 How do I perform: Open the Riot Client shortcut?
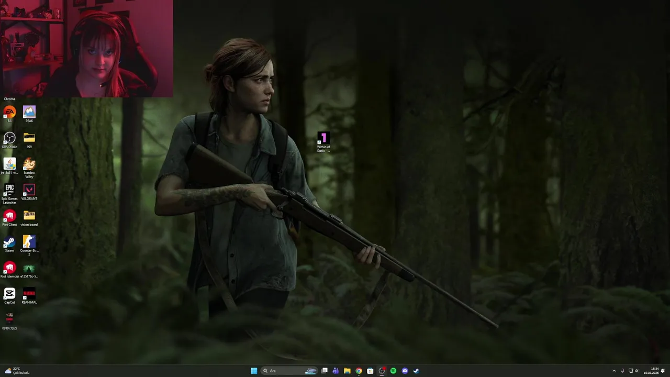[x=9, y=217]
